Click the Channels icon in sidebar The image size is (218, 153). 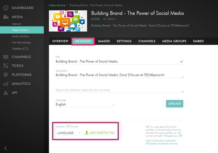tap(6, 57)
